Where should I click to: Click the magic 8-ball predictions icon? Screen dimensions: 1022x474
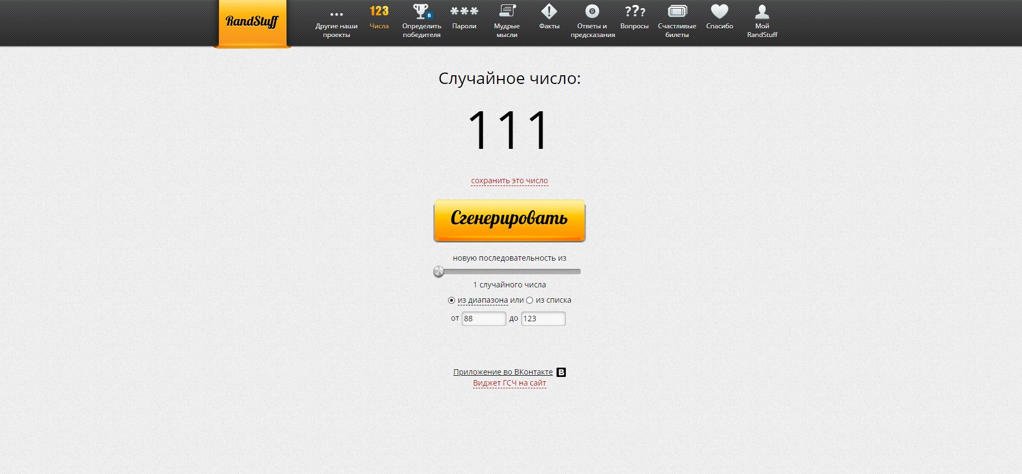pyautogui.click(x=592, y=11)
